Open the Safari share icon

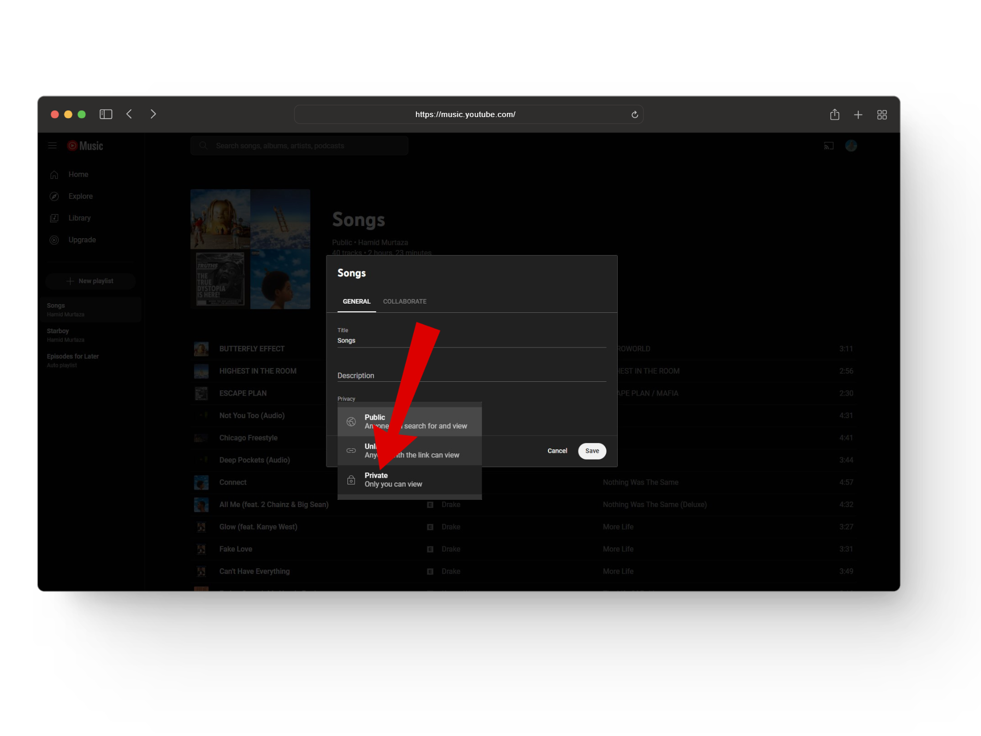[834, 114]
